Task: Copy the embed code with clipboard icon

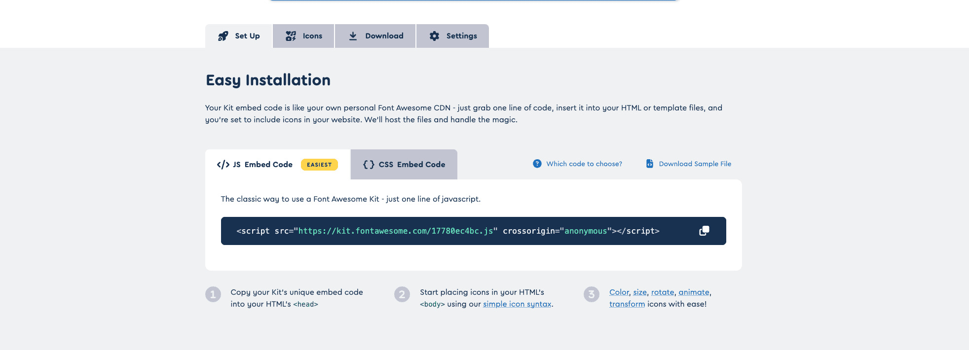Action: point(704,231)
